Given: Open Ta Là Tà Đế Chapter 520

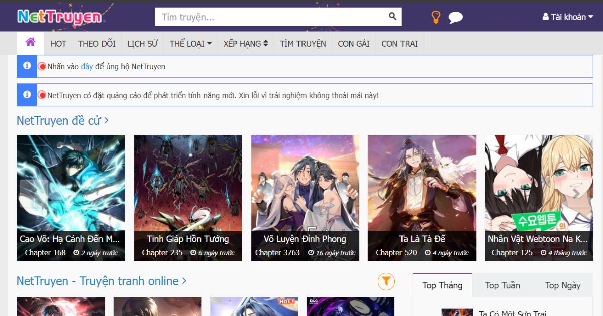Looking at the screenshot, I should [x=396, y=253].
